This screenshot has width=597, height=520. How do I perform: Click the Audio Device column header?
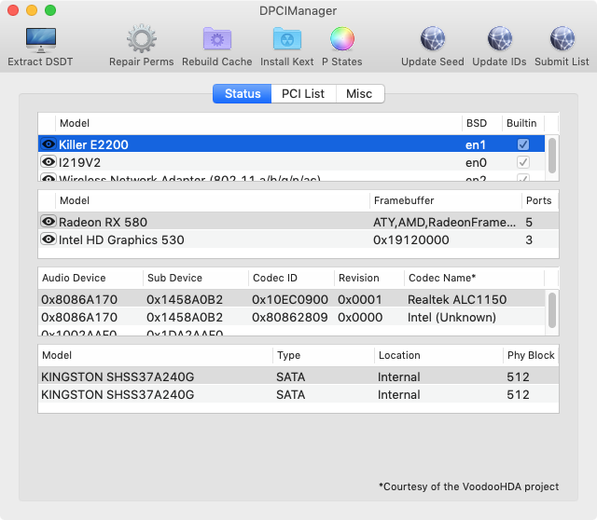(90, 278)
